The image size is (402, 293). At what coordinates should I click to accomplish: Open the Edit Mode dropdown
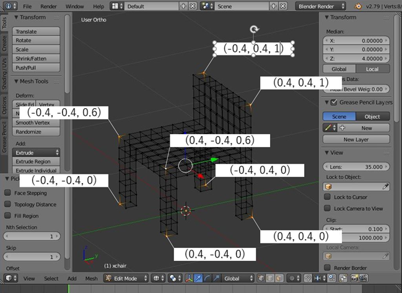click(x=126, y=278)
